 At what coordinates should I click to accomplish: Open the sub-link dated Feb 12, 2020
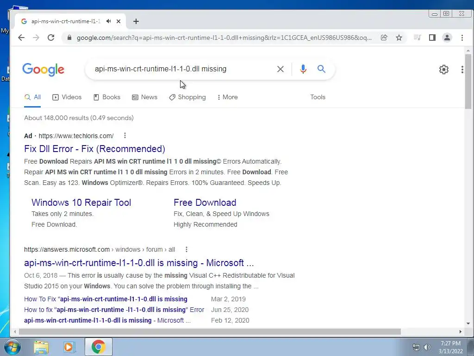coord(107,320)
